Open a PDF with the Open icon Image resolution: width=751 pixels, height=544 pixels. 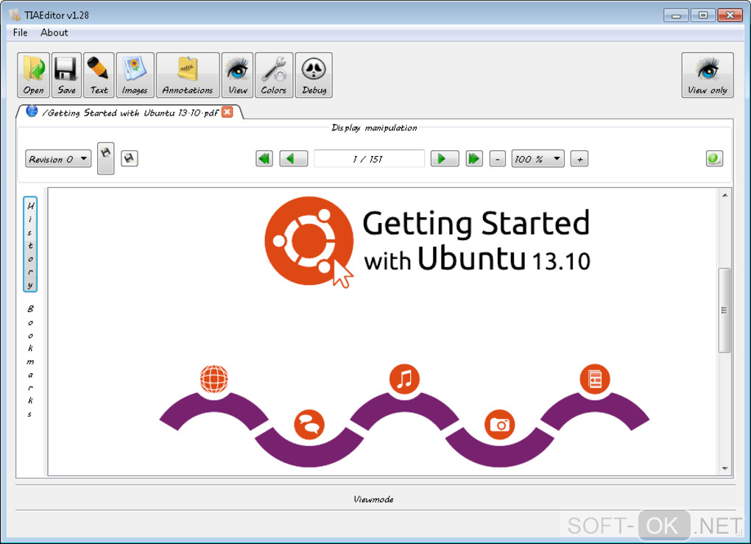click(33, 75)
